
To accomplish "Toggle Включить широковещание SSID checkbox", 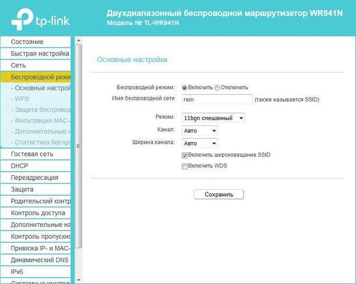I will (x=185, y=156).
